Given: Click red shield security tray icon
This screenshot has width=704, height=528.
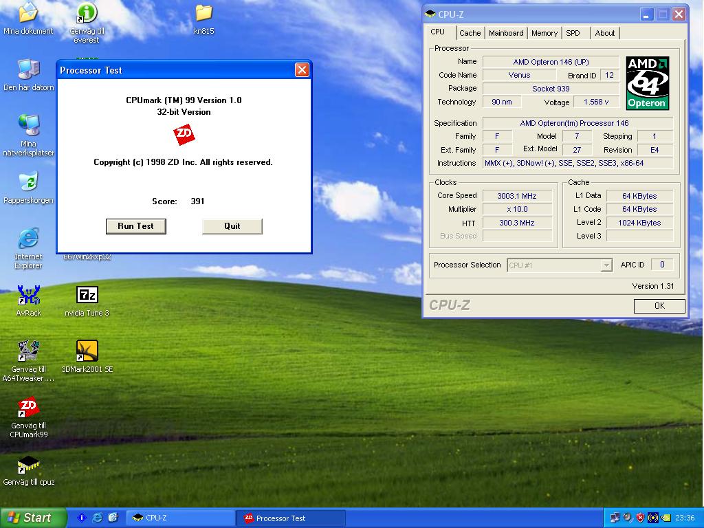Looking at the screenshot, I should (640, 518).
